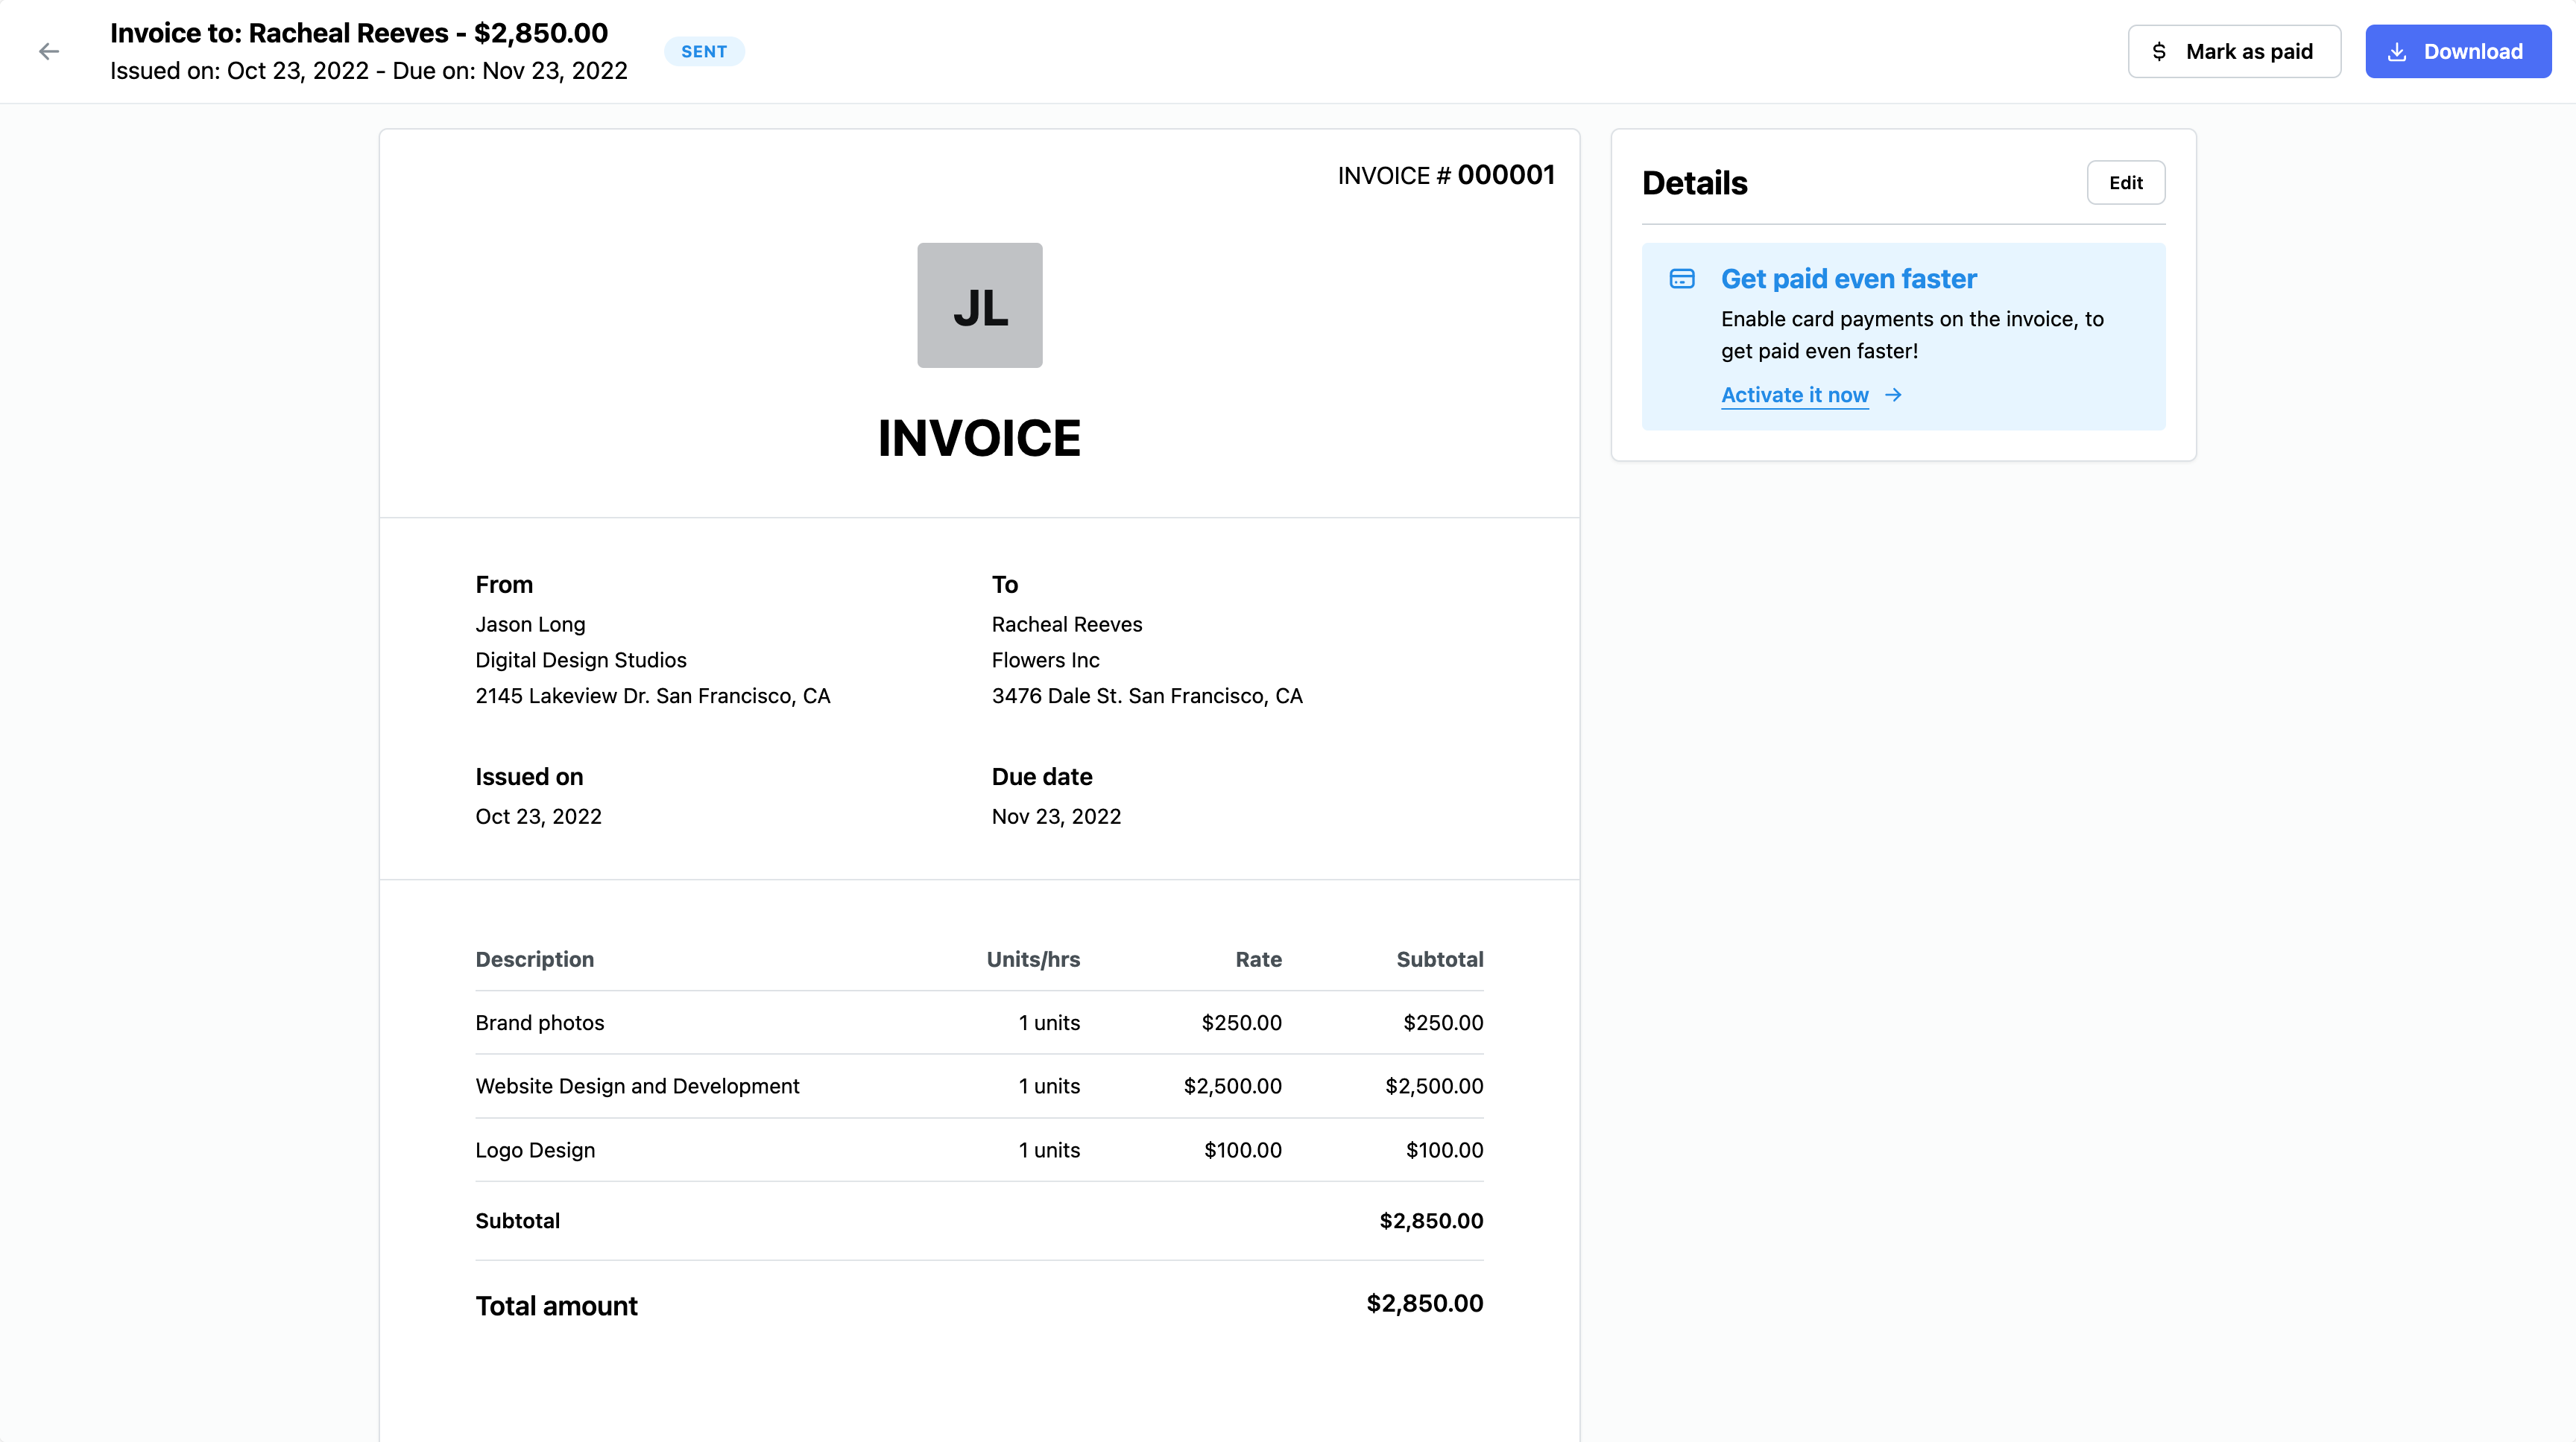The image size is (2576, 1442).
Task: Click the credit card icon in the banner
Action: pos(1682,279)
